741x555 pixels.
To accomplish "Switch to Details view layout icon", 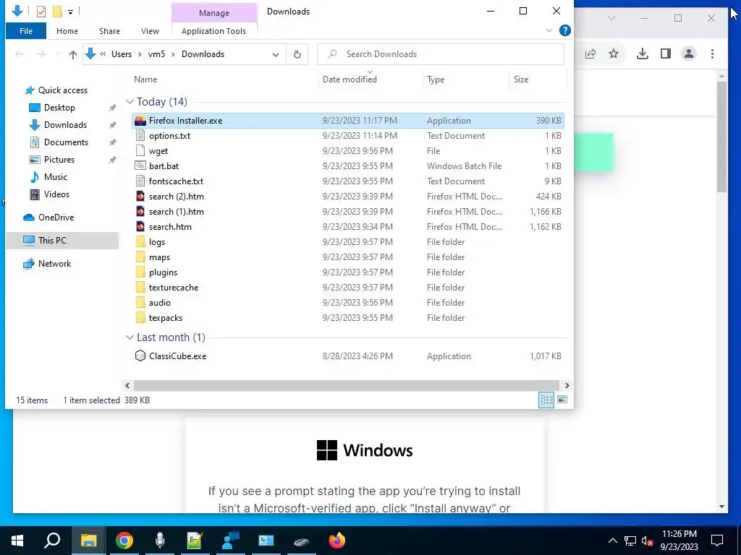I will [547, 400].
